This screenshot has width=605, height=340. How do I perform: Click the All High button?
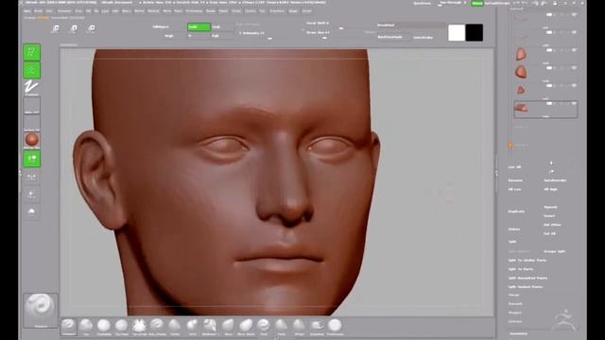pos(550,189)
